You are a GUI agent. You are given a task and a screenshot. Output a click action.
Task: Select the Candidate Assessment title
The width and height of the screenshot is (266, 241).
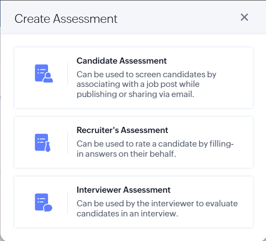(x=122, y=61)
